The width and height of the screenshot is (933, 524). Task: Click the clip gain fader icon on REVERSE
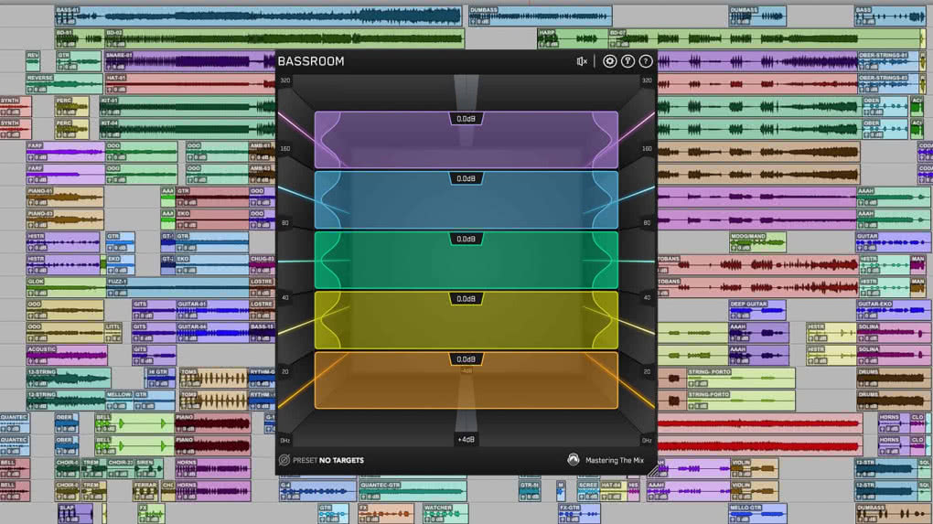tap(31, 90)
